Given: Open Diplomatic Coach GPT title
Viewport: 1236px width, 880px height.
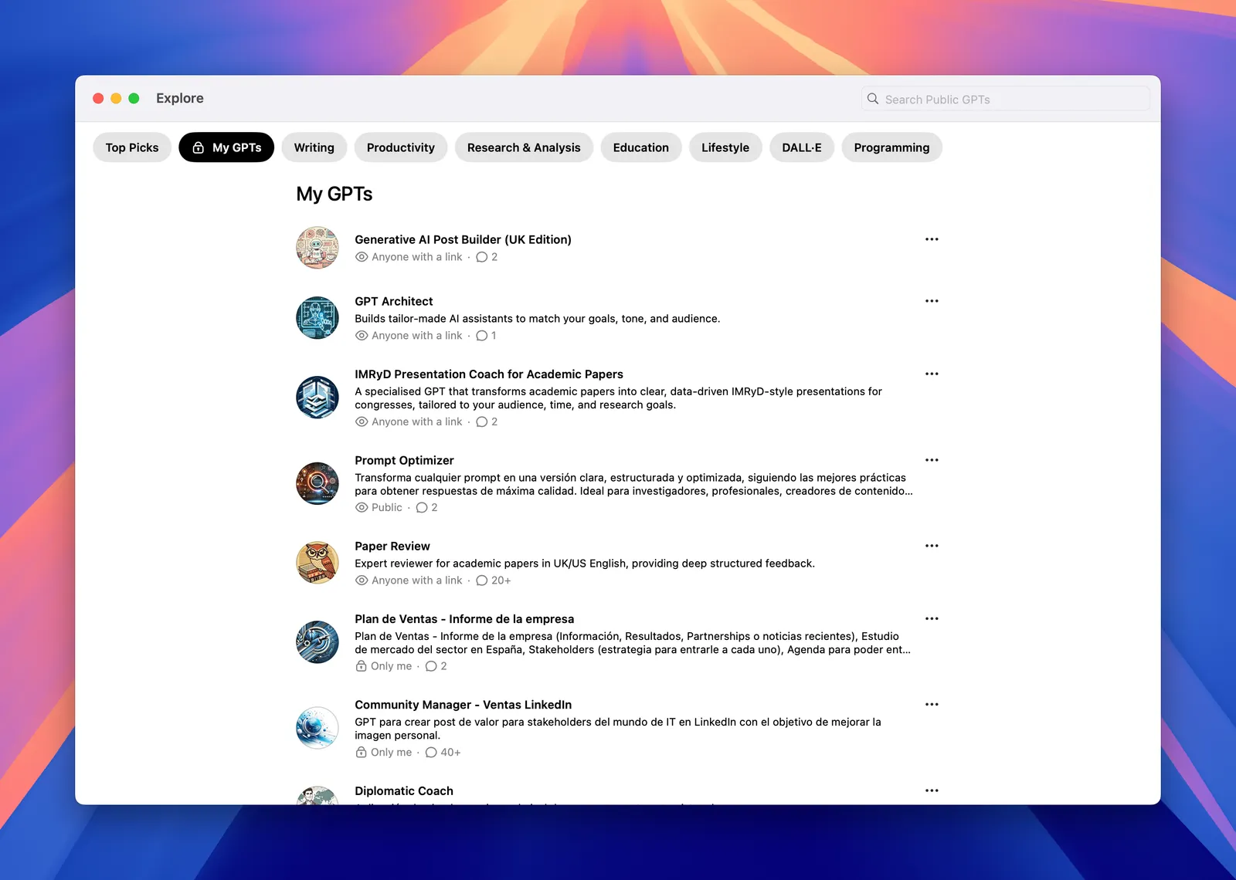Looking at the screenshot, I should click(404, 791).
